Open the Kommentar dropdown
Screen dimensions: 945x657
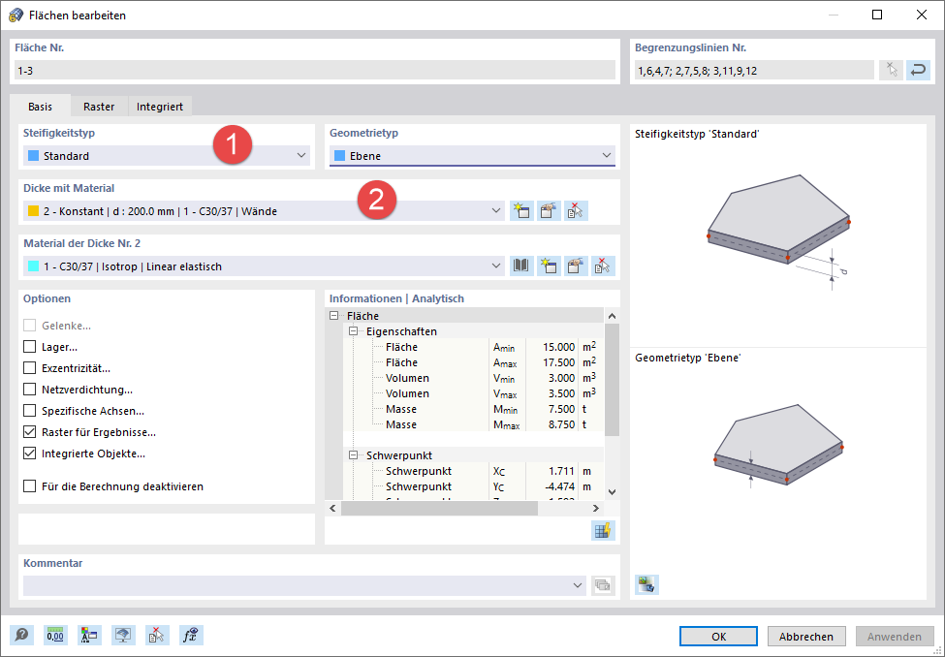pos(305,585)
